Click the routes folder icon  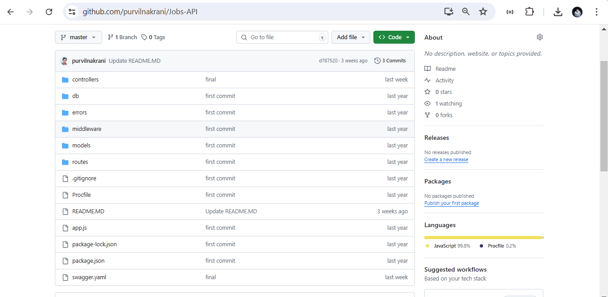point(65,162)
